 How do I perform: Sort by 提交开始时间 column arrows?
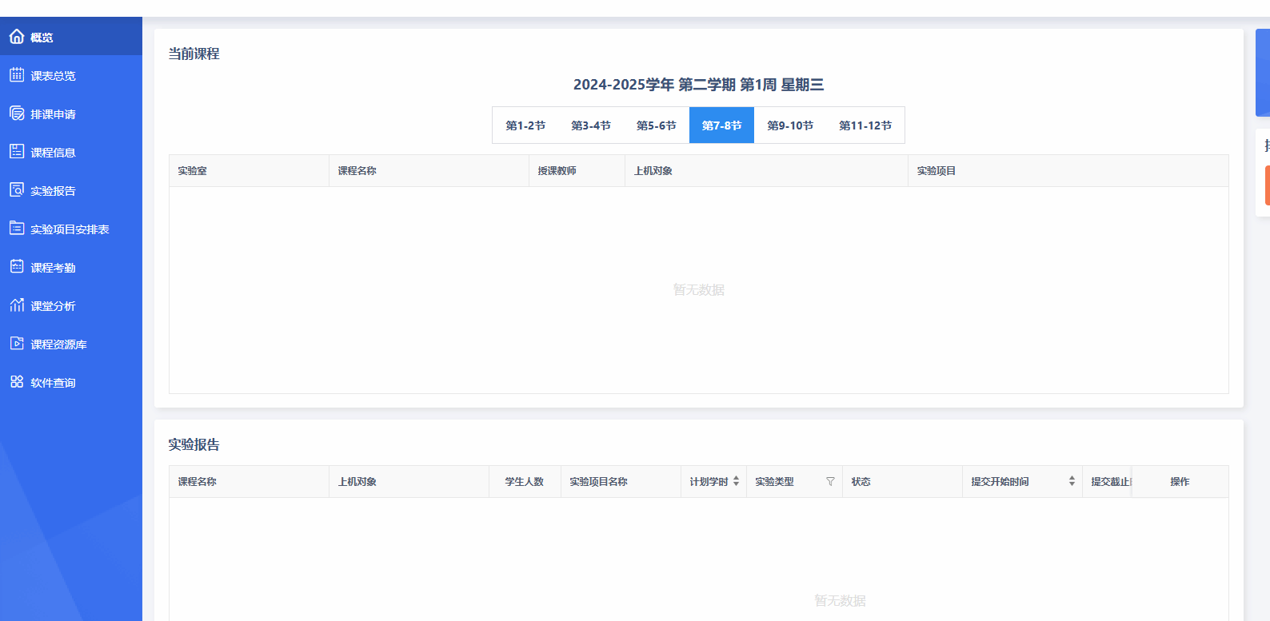coord(1072,482)
